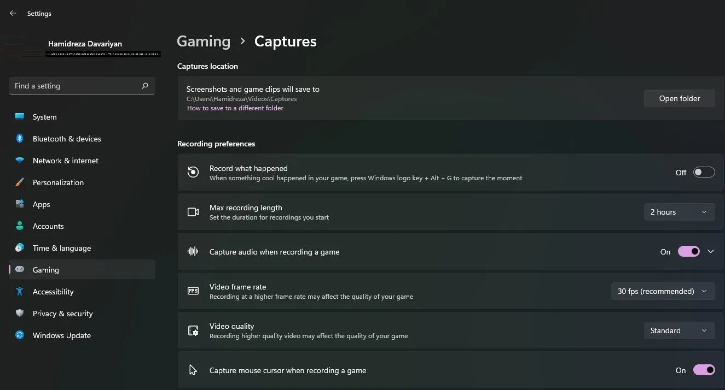Enable the Record what happened toggle
The height and width of the screenshot is (390, 725).
(704, 173)
